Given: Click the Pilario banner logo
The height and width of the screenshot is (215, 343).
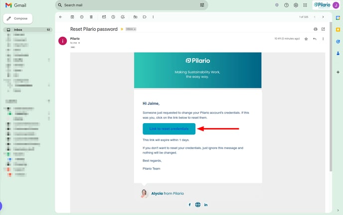Looking at the screenshot, I should click(x=198, y=61).
